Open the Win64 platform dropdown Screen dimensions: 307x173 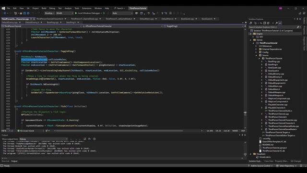tap(65, 13)
